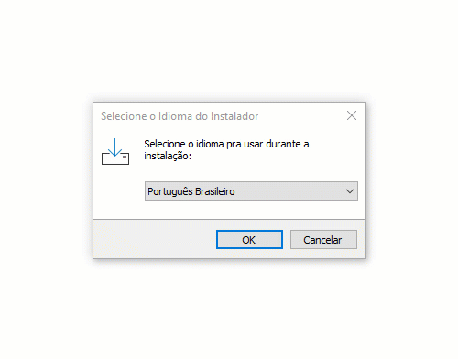This screenshot has height=359, width=458.
Task: Click the box graphic under the arrow
Action: (x=115, y=158)
